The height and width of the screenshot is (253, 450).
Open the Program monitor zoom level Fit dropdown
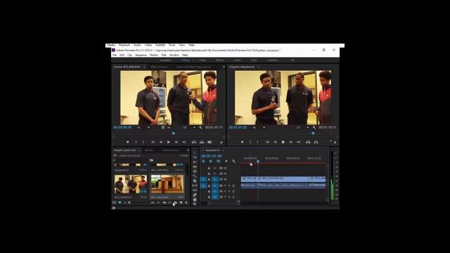[x=258, y=127]
